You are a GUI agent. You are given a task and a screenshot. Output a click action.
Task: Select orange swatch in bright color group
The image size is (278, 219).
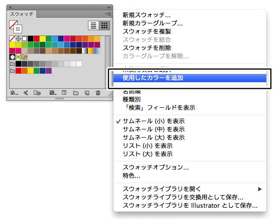tap(25, 71)
